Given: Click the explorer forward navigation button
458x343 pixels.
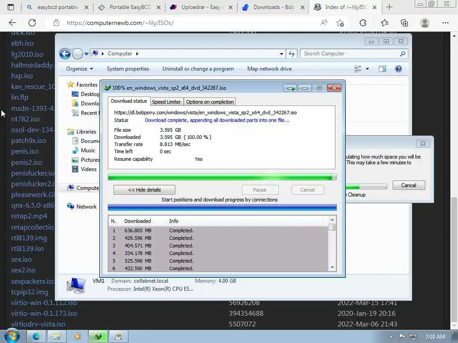Looking at the screenshot, I should pyautogui.click(x=77, y=54).
